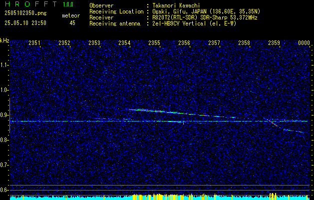314x200 pixels.
Task: Click the Observer label
Action: 101,5
